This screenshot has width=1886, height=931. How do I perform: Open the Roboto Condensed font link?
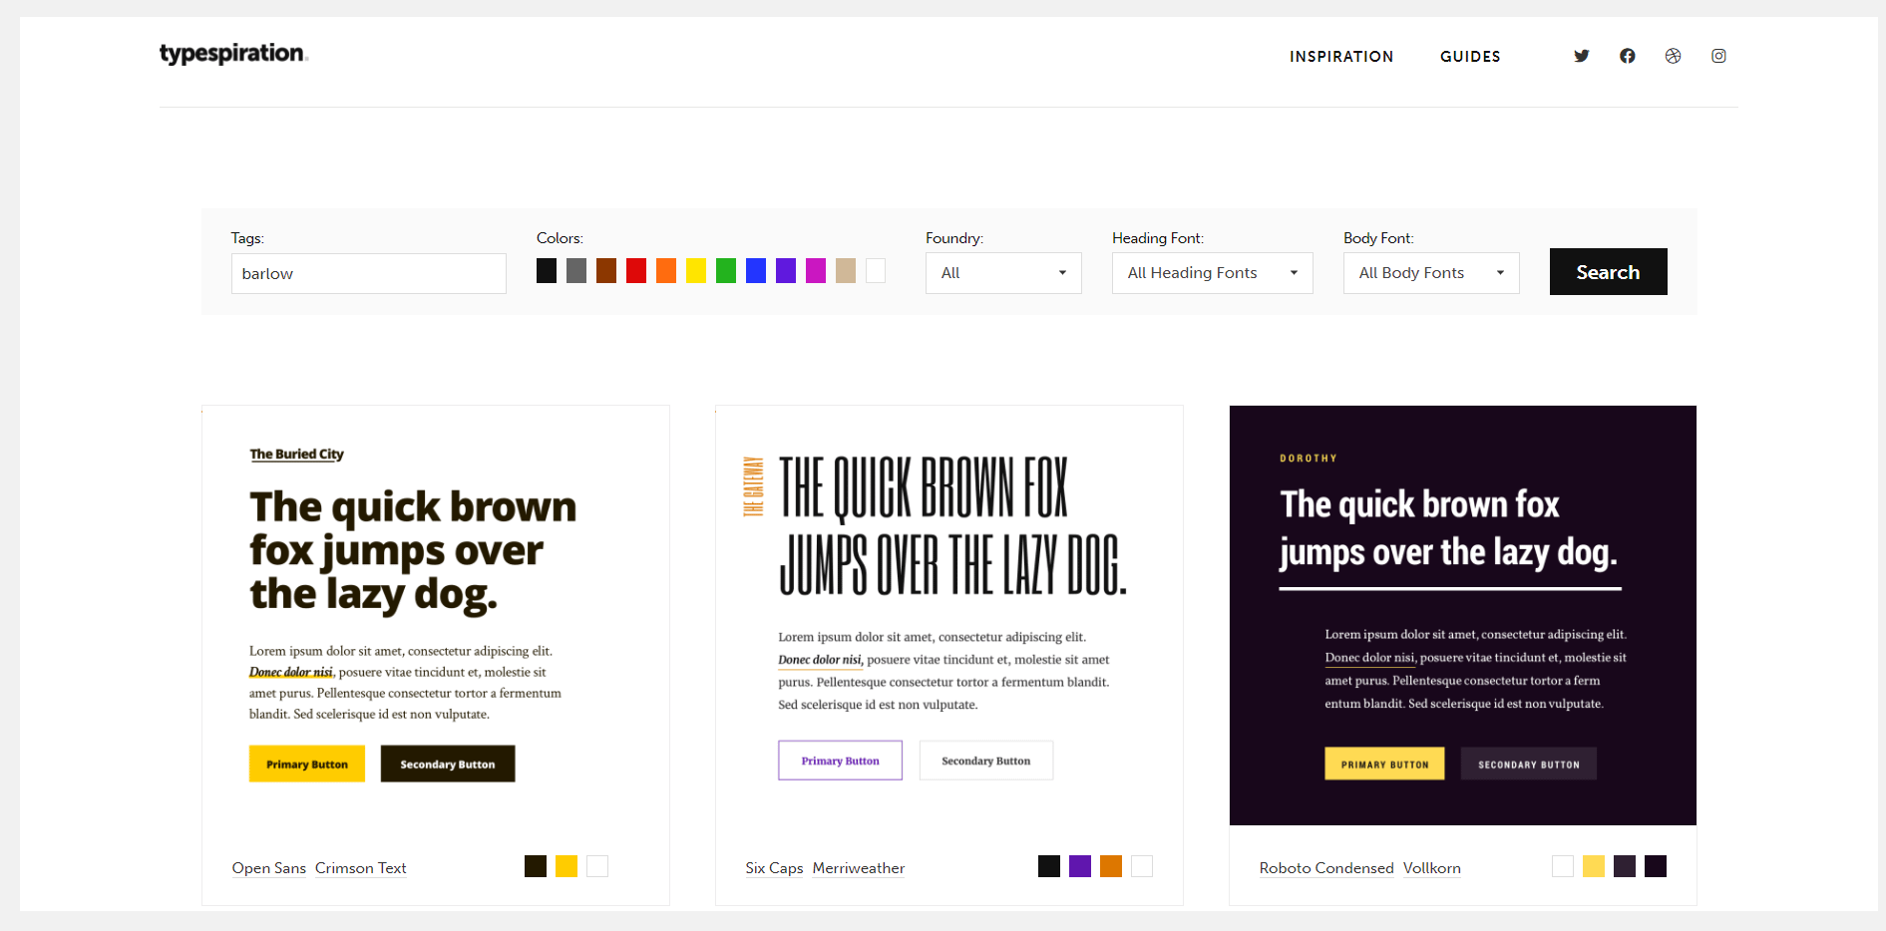tap(1326, 868)
